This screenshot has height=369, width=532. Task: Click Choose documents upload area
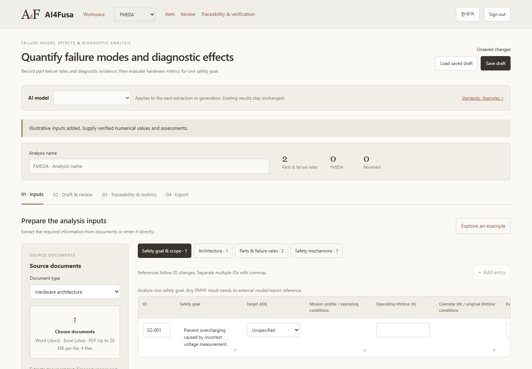pyautogui.click(x=75, y=332)
